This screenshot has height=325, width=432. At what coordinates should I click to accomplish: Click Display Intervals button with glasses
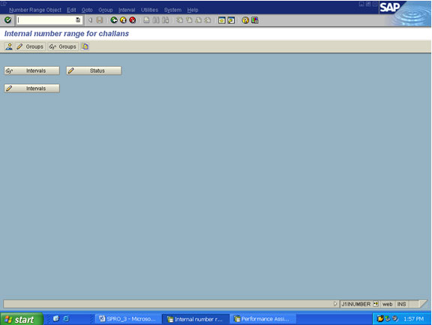pos(32,71)
